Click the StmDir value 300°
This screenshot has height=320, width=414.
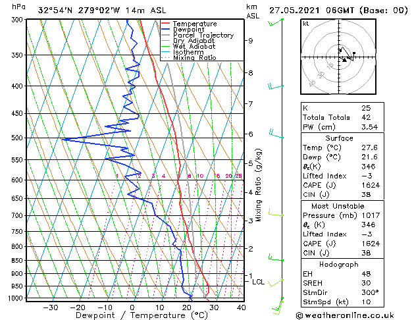[370, 292]
